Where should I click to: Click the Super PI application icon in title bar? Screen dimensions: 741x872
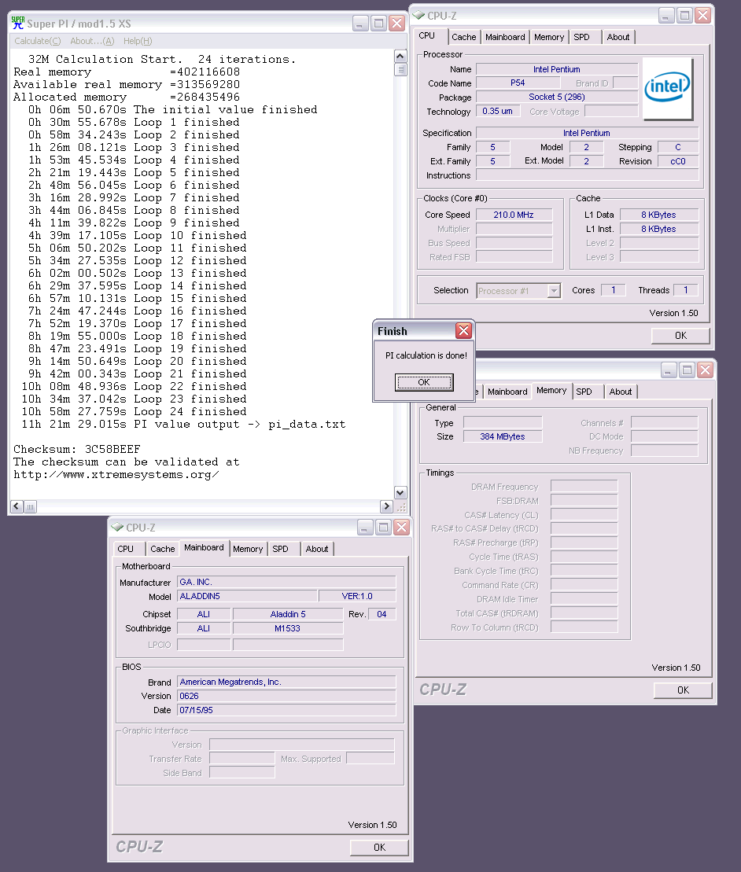18,23
